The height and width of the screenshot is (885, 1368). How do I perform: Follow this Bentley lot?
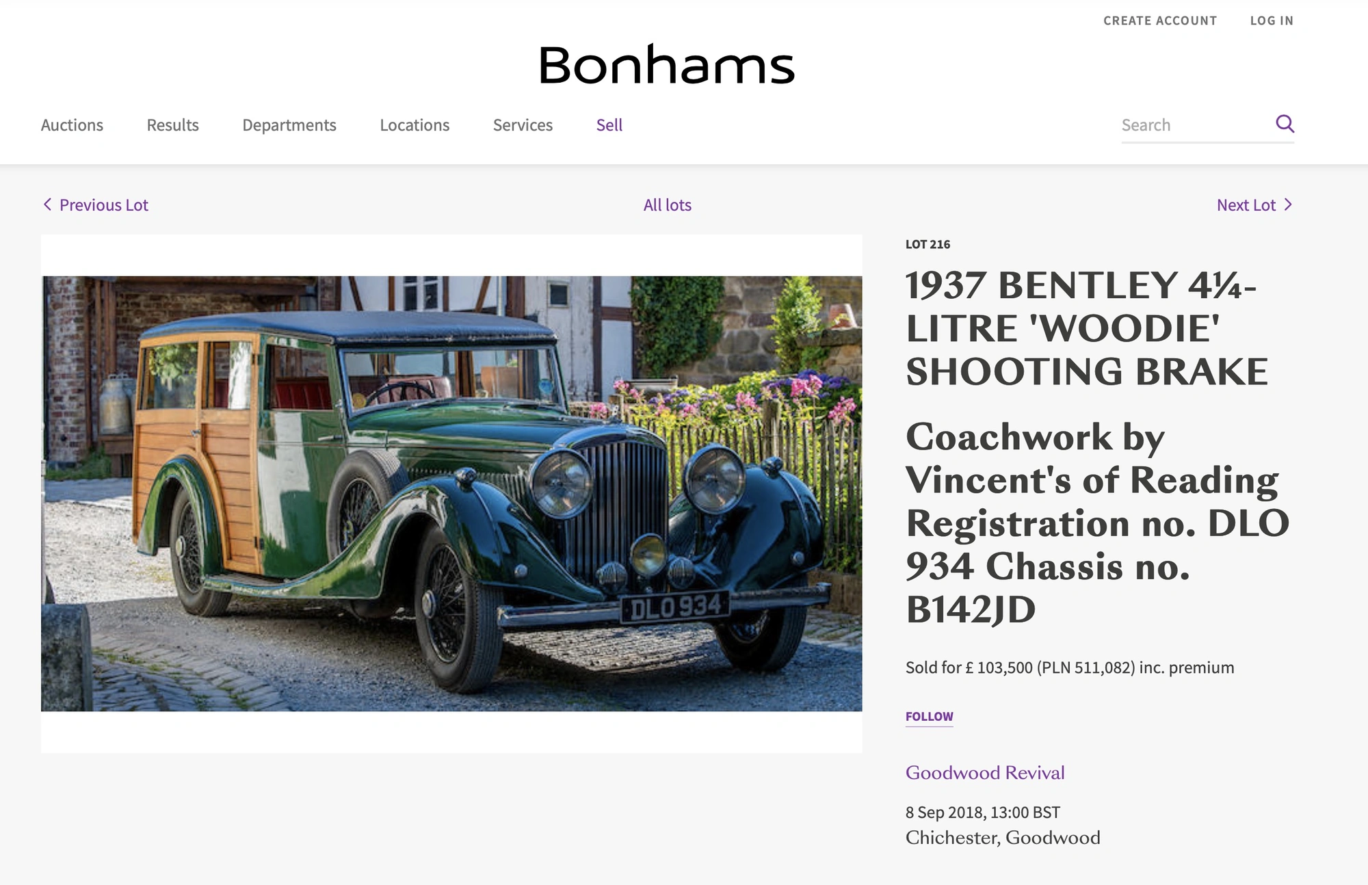click(x=929, y=716)
